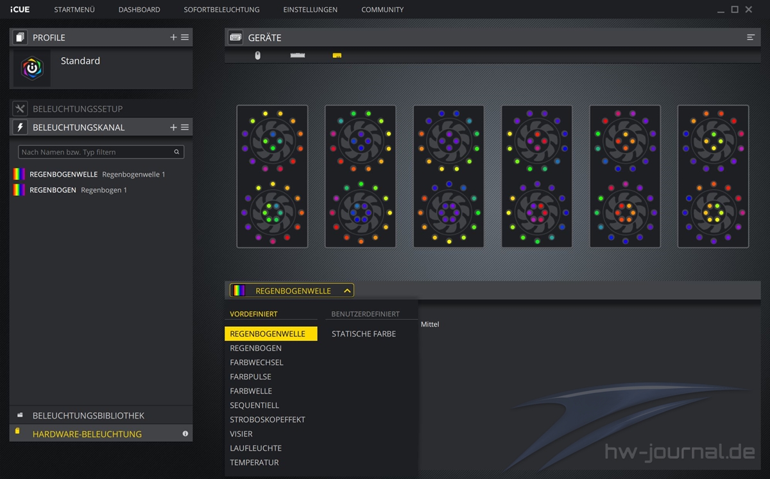Open BELEUCHTUNGSKANAL hamburger options menu

click(x=185, y=127)
